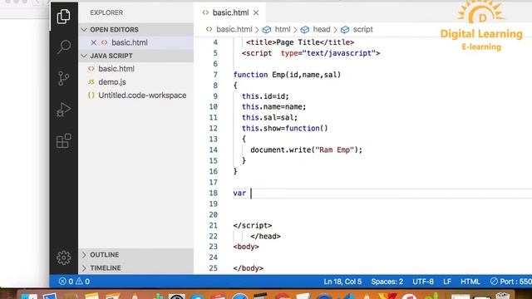The height and width of the screenshot is (299, 532).
Task: Click the script breadcrumb segment
Action: [362, 30]
